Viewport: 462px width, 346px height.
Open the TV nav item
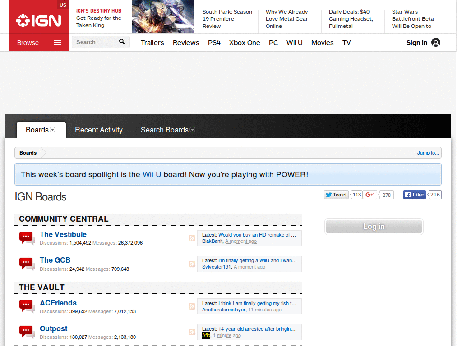tap(346, 43)
